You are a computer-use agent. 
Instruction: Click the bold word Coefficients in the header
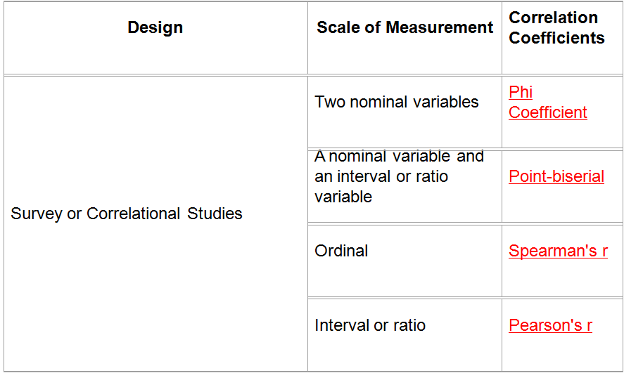[x=556, y=38]
